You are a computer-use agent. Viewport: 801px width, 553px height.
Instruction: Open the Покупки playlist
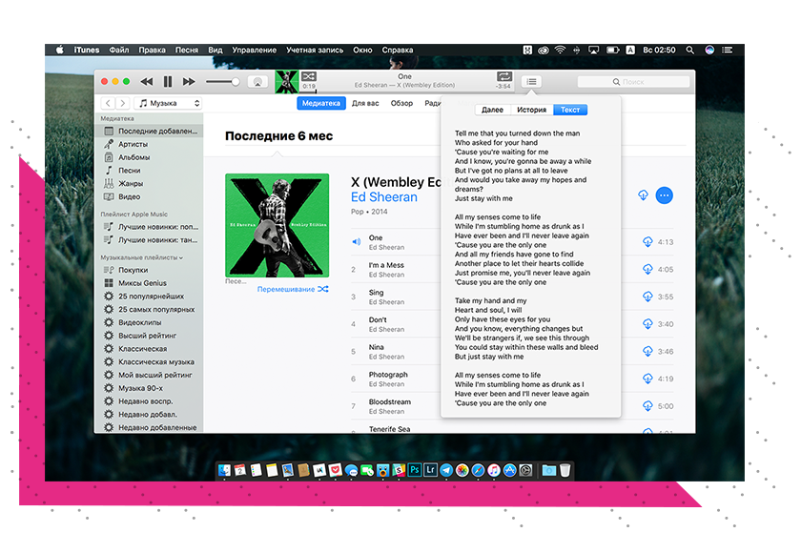[x=151, y=270]
